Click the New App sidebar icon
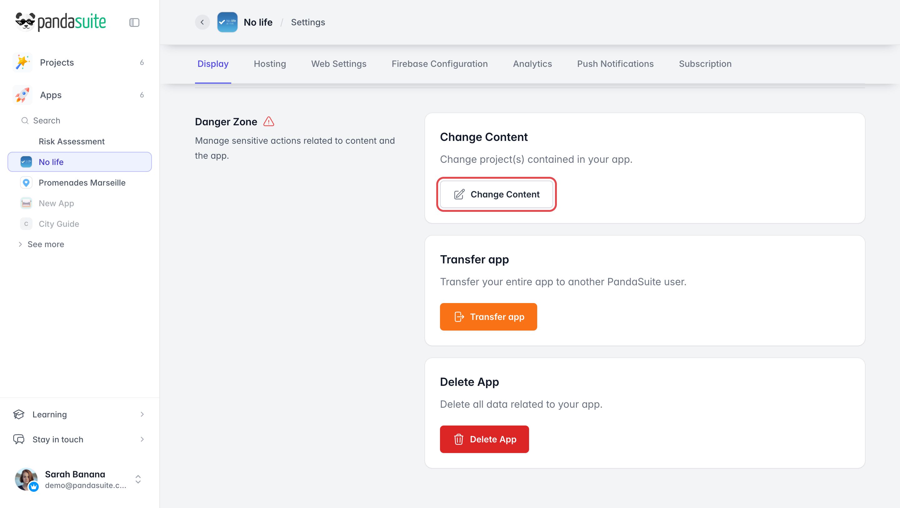Screen dimensions: 900x508 click(26, 203)
